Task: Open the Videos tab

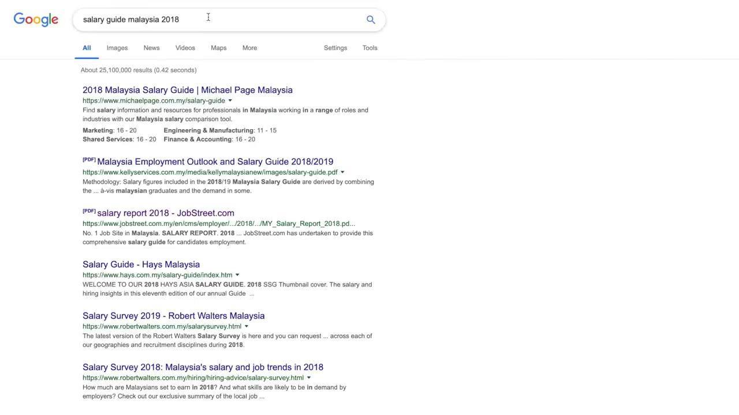Action: pos(185,48)
